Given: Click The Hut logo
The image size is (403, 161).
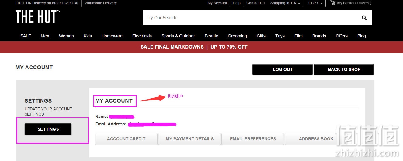Looking at the screenshot, I should click(x=38, y=17).
